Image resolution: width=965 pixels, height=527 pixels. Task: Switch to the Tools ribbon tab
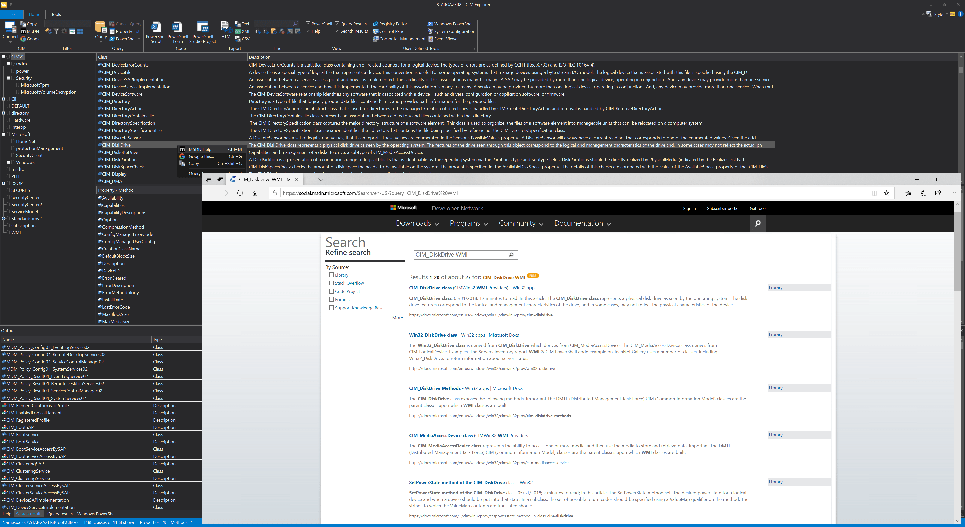(x=56, y=14)
